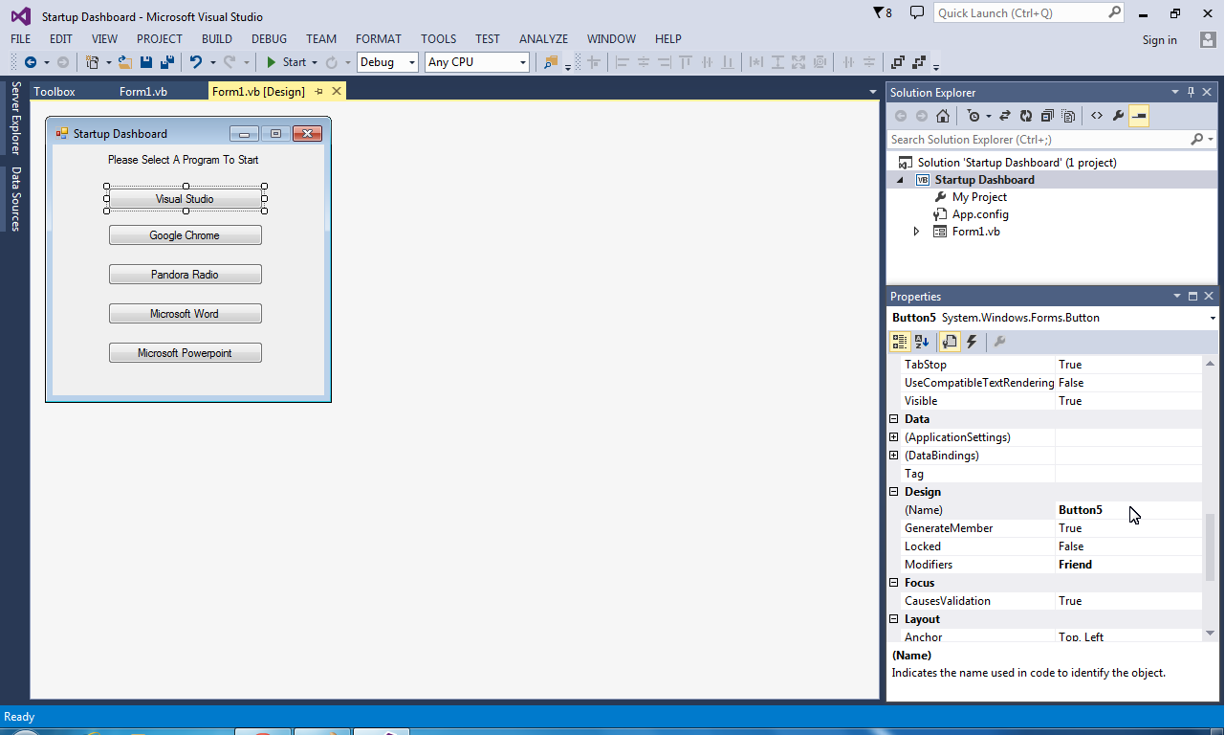
Task: Open the FORMAT menu
Action: [379, 39]
